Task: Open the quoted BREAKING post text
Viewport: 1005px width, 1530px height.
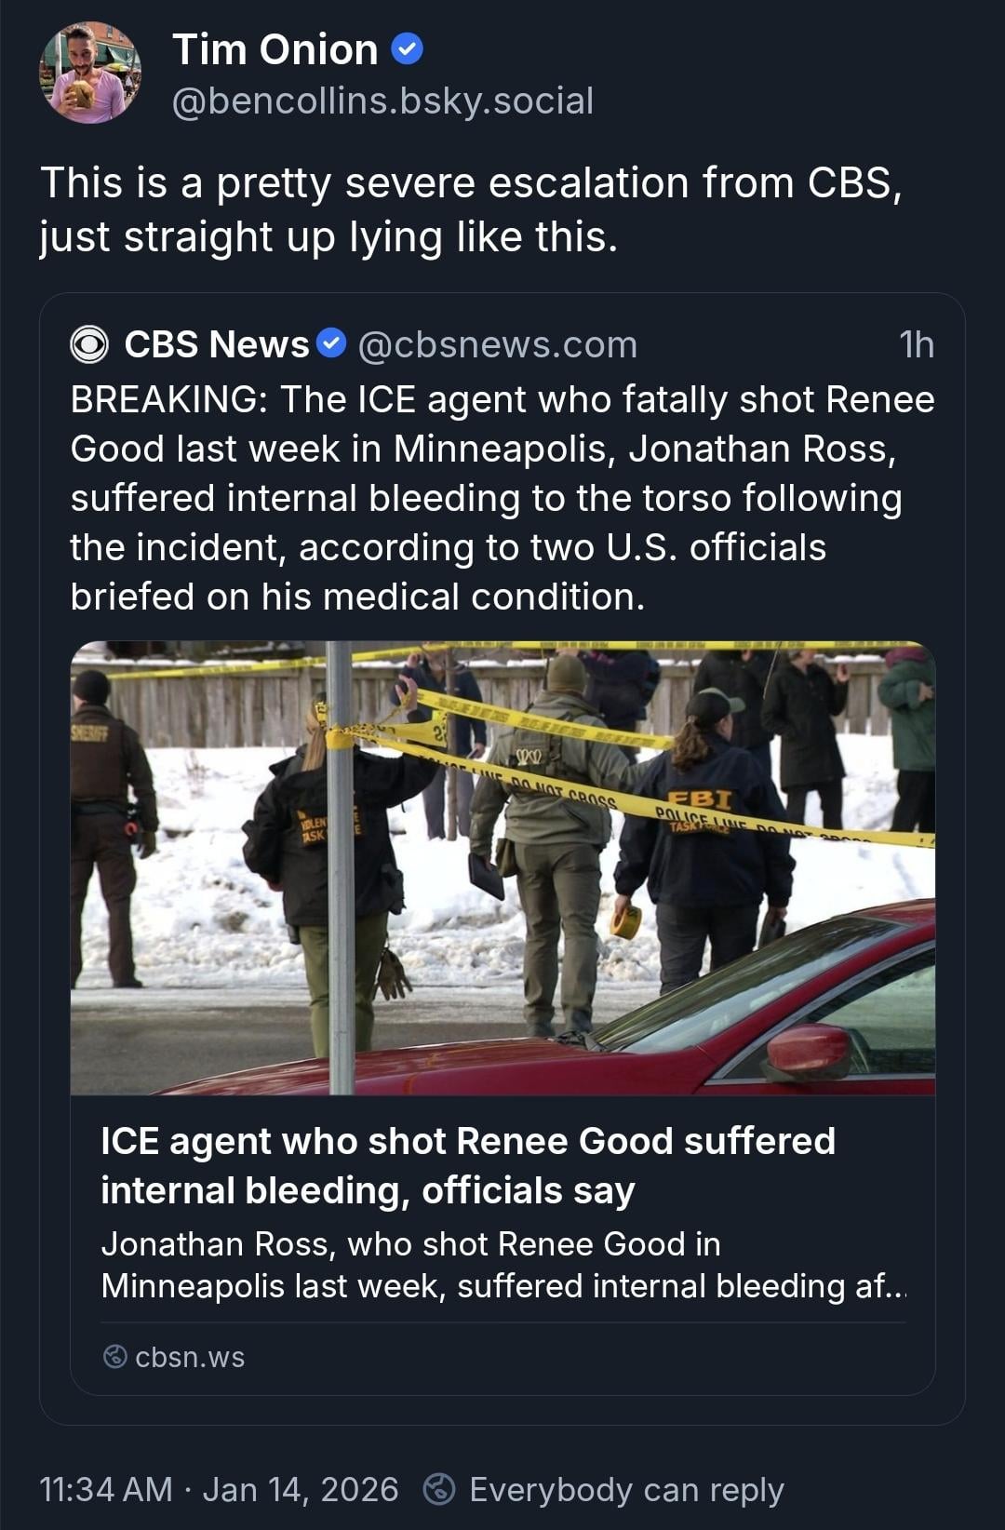Action: tap(502, 498)
